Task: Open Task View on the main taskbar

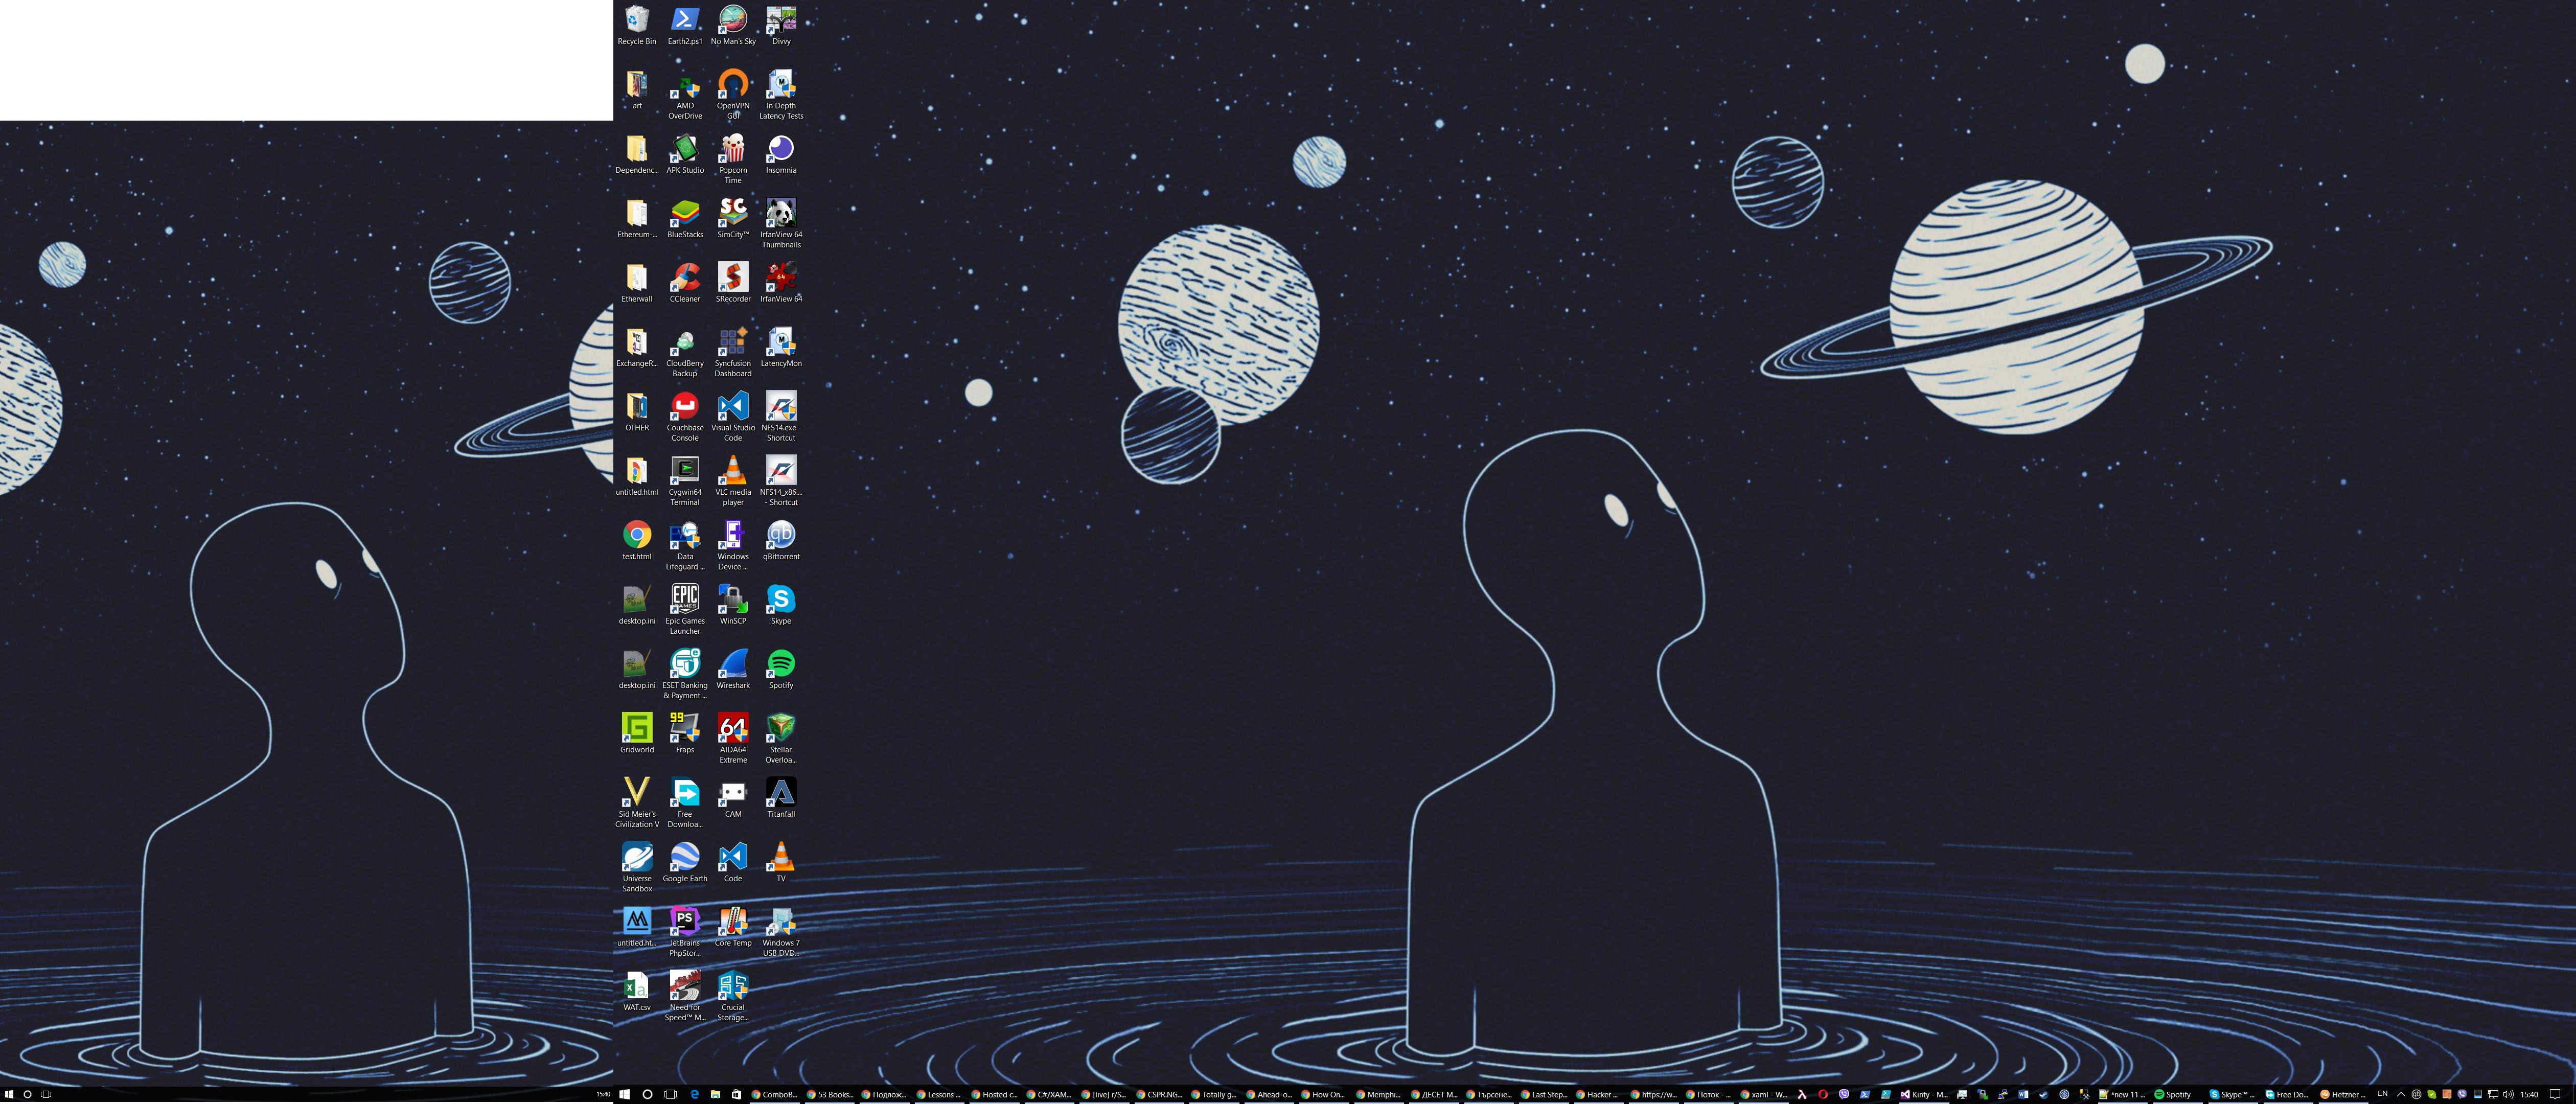Action: click(671, 1094)
